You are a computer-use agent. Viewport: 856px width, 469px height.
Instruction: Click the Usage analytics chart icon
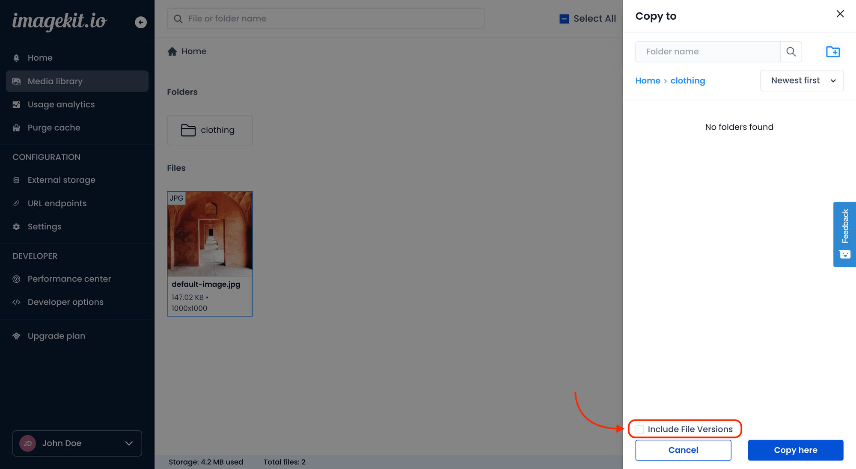click(16, 104)
